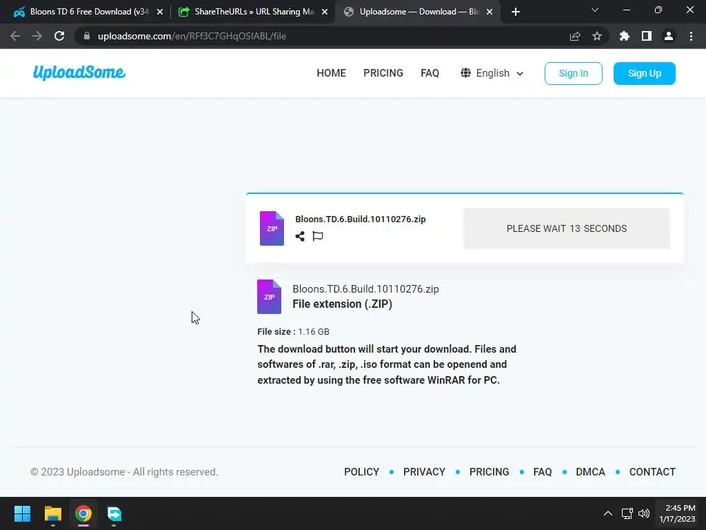The width and height of the screenshot is (706, 530).
Task: Open the CONTACT footer link
Action: [652, 472]
